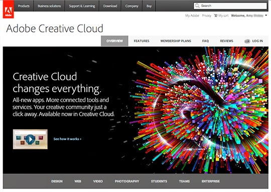The image size is (271, 192).
Task: Click the Adobe Creative Cloud page title
Action: coord(55,28)
